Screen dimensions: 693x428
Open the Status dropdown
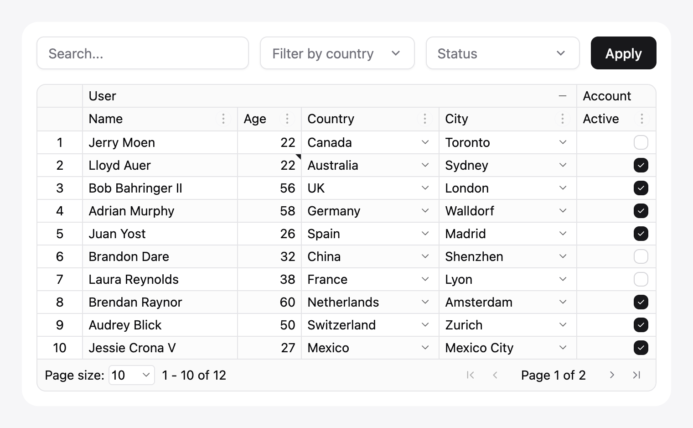(x=502, y=53)
